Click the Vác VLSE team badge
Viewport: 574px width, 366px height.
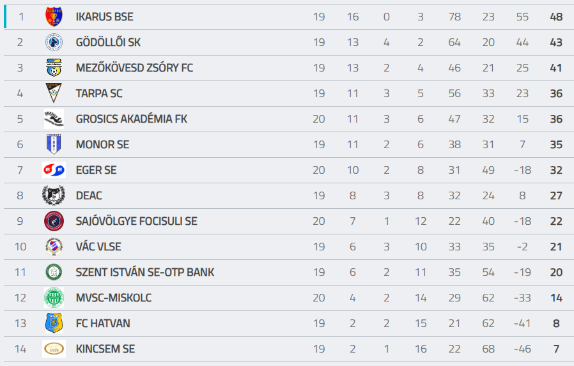point(54,247)
